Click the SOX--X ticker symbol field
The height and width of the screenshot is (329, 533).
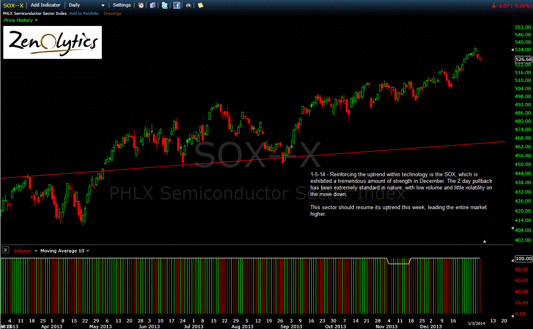pyautogui.click(x=14, y=5)
